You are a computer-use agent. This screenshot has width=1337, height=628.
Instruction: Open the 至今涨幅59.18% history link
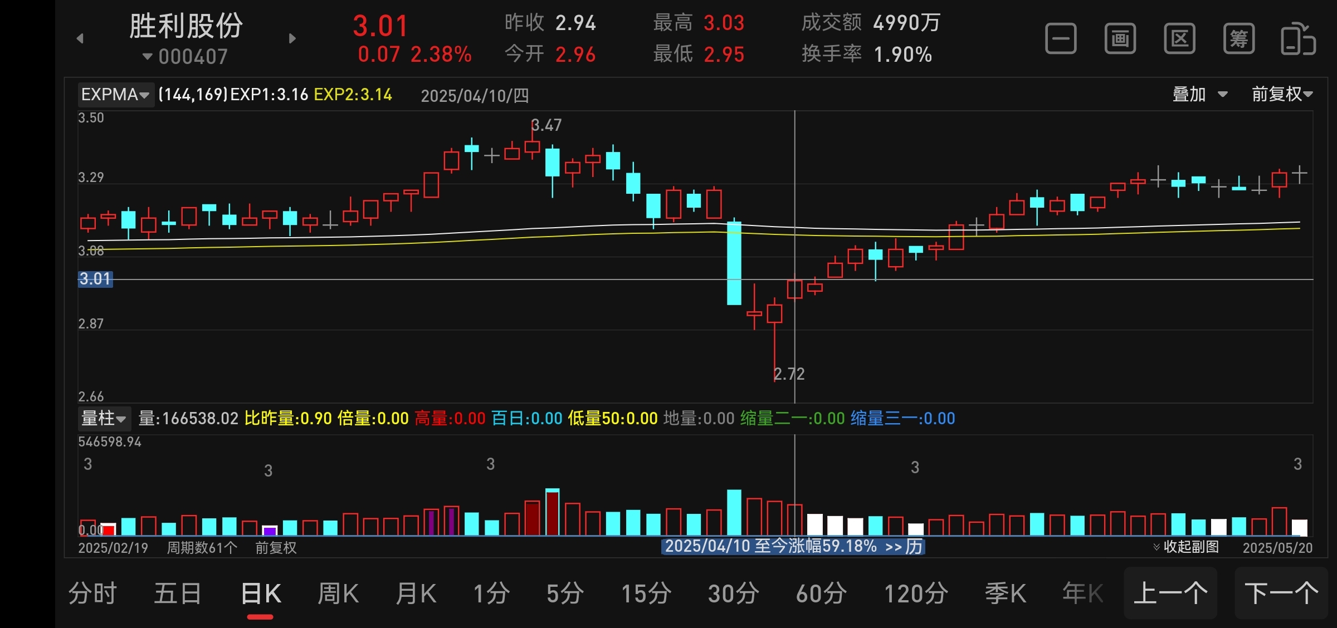pyautogui.click(x=793, y=547)
